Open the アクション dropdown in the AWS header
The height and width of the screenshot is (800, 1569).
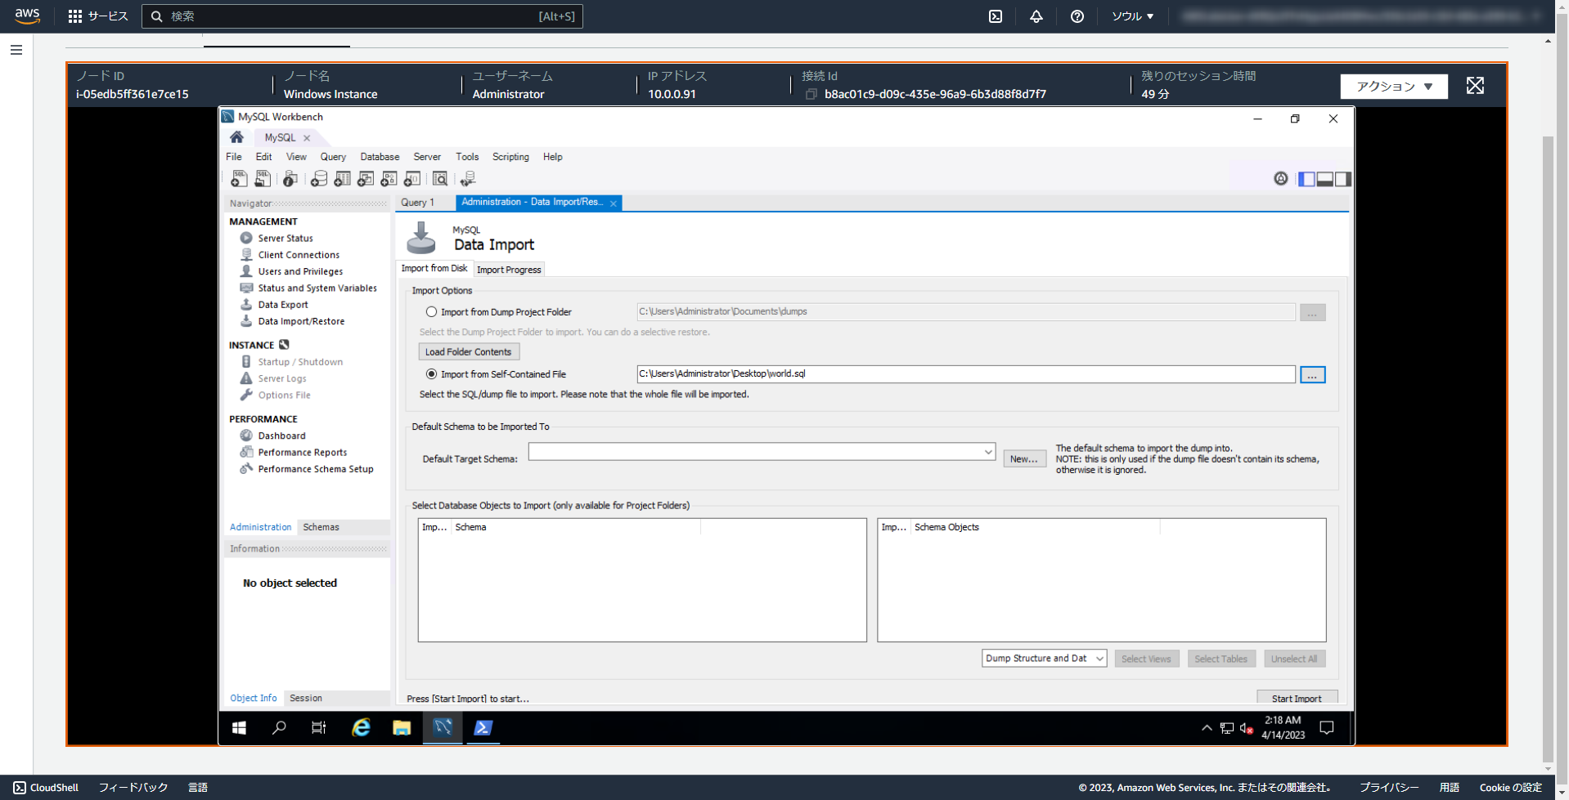coord(1393,86)
